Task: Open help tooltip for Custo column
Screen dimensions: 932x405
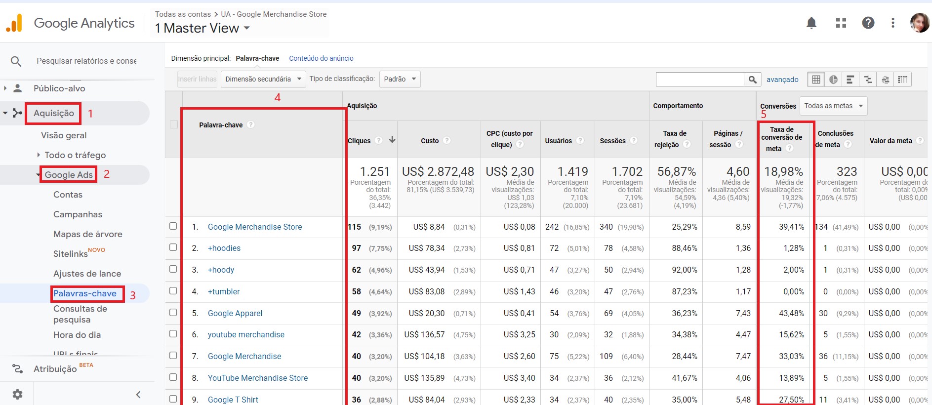Action: (x=446, y=140)
